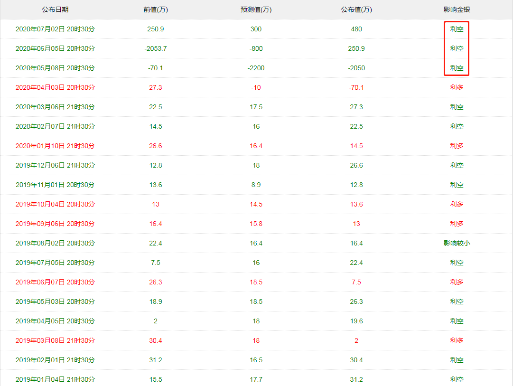Select date 2019年07月05日 20时30分
513x386 pixels.
55,263
